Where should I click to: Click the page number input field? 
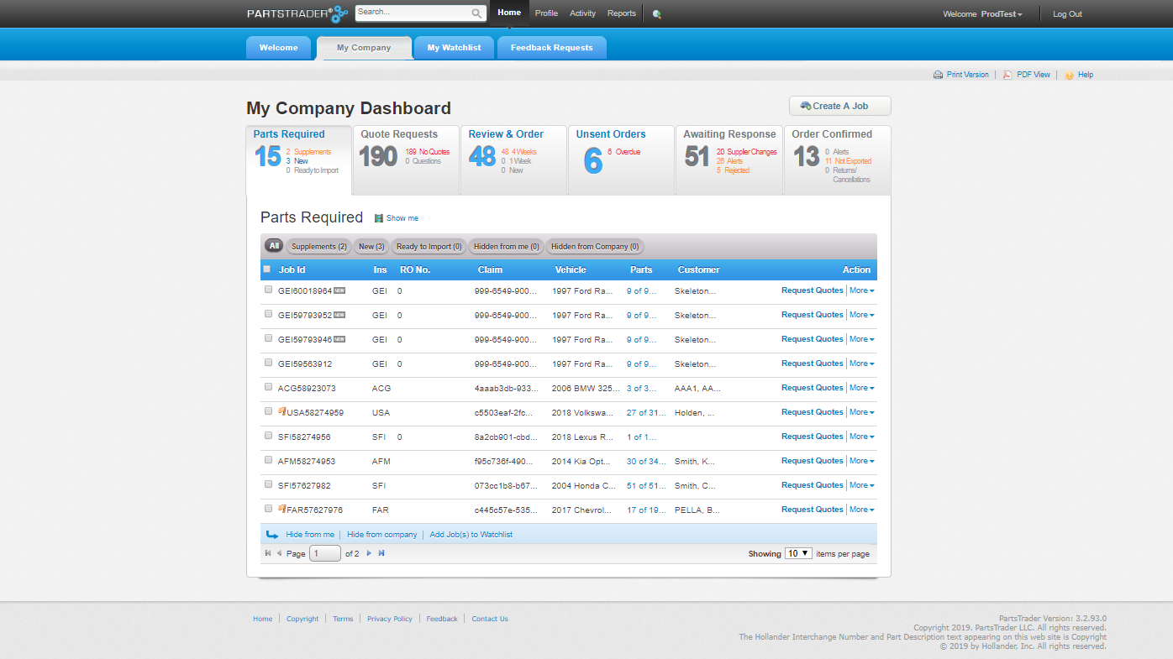[x=325, y=553]
